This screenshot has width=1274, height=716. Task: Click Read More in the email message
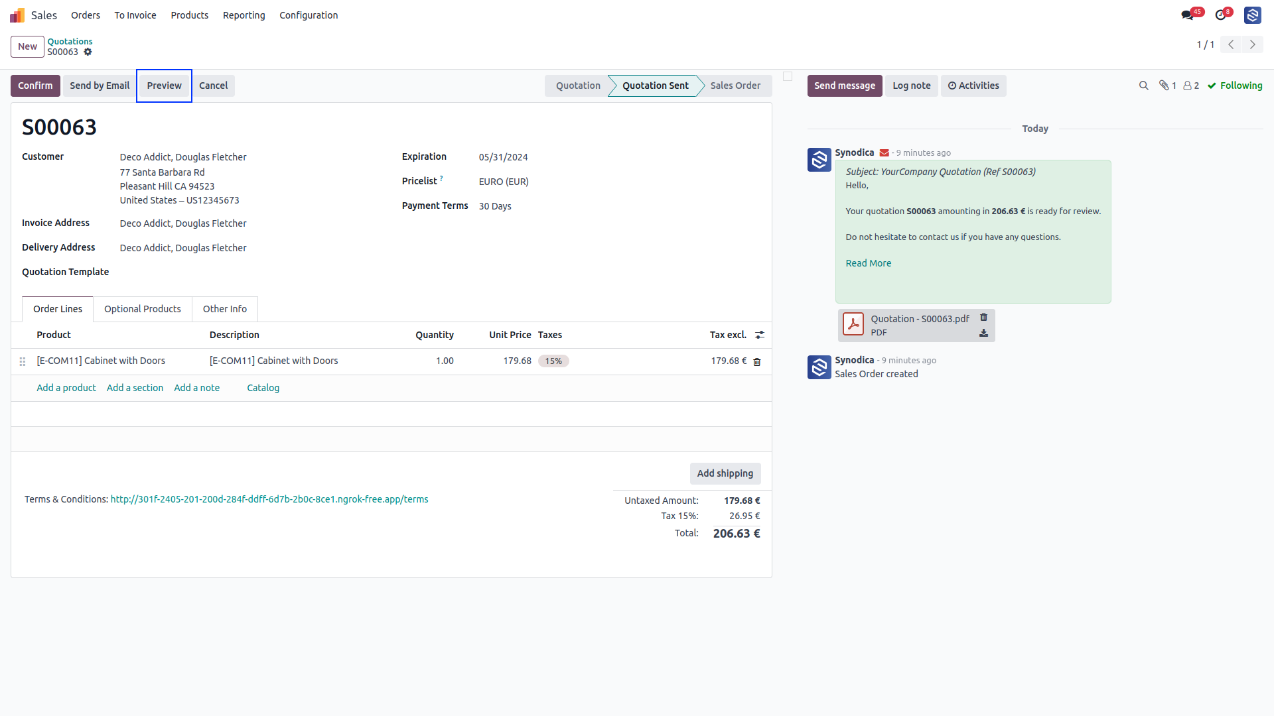point(869,263)
